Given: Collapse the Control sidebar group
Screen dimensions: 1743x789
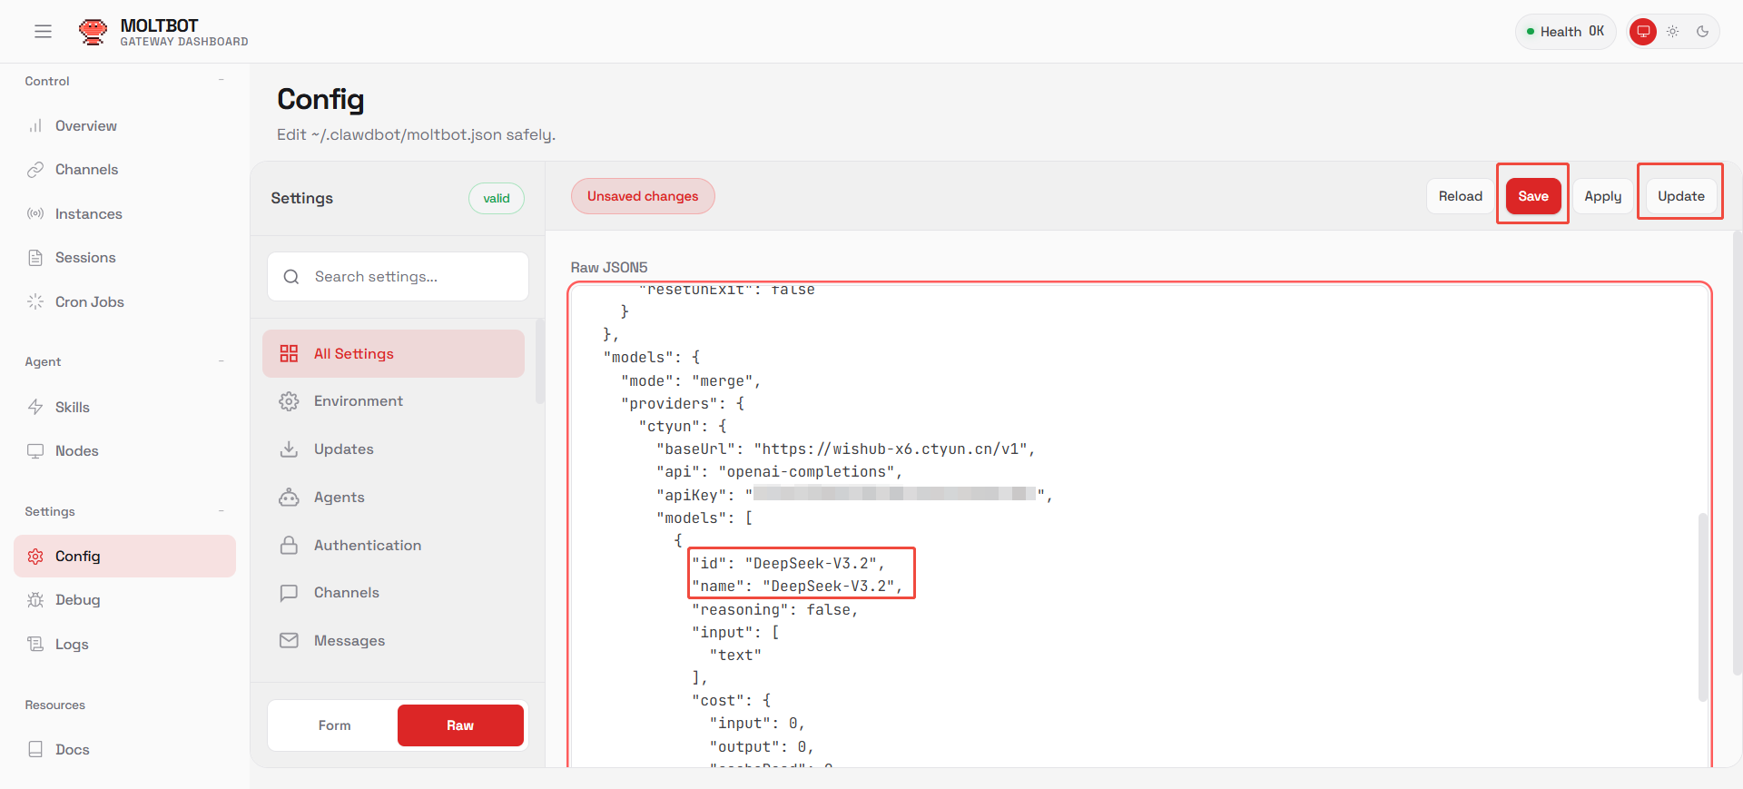Looking at the screenshot, I should 221,81.
